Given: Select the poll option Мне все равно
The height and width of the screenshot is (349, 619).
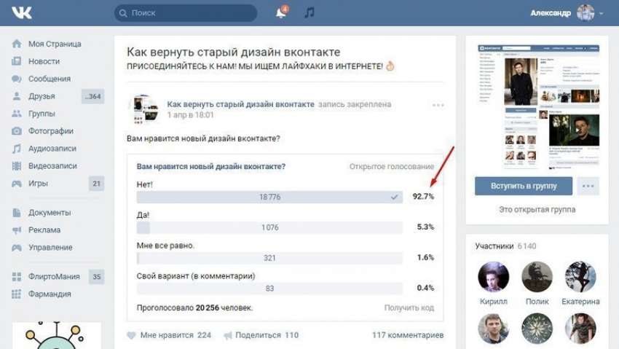Looking at the screenshot, I should point(269,258).
